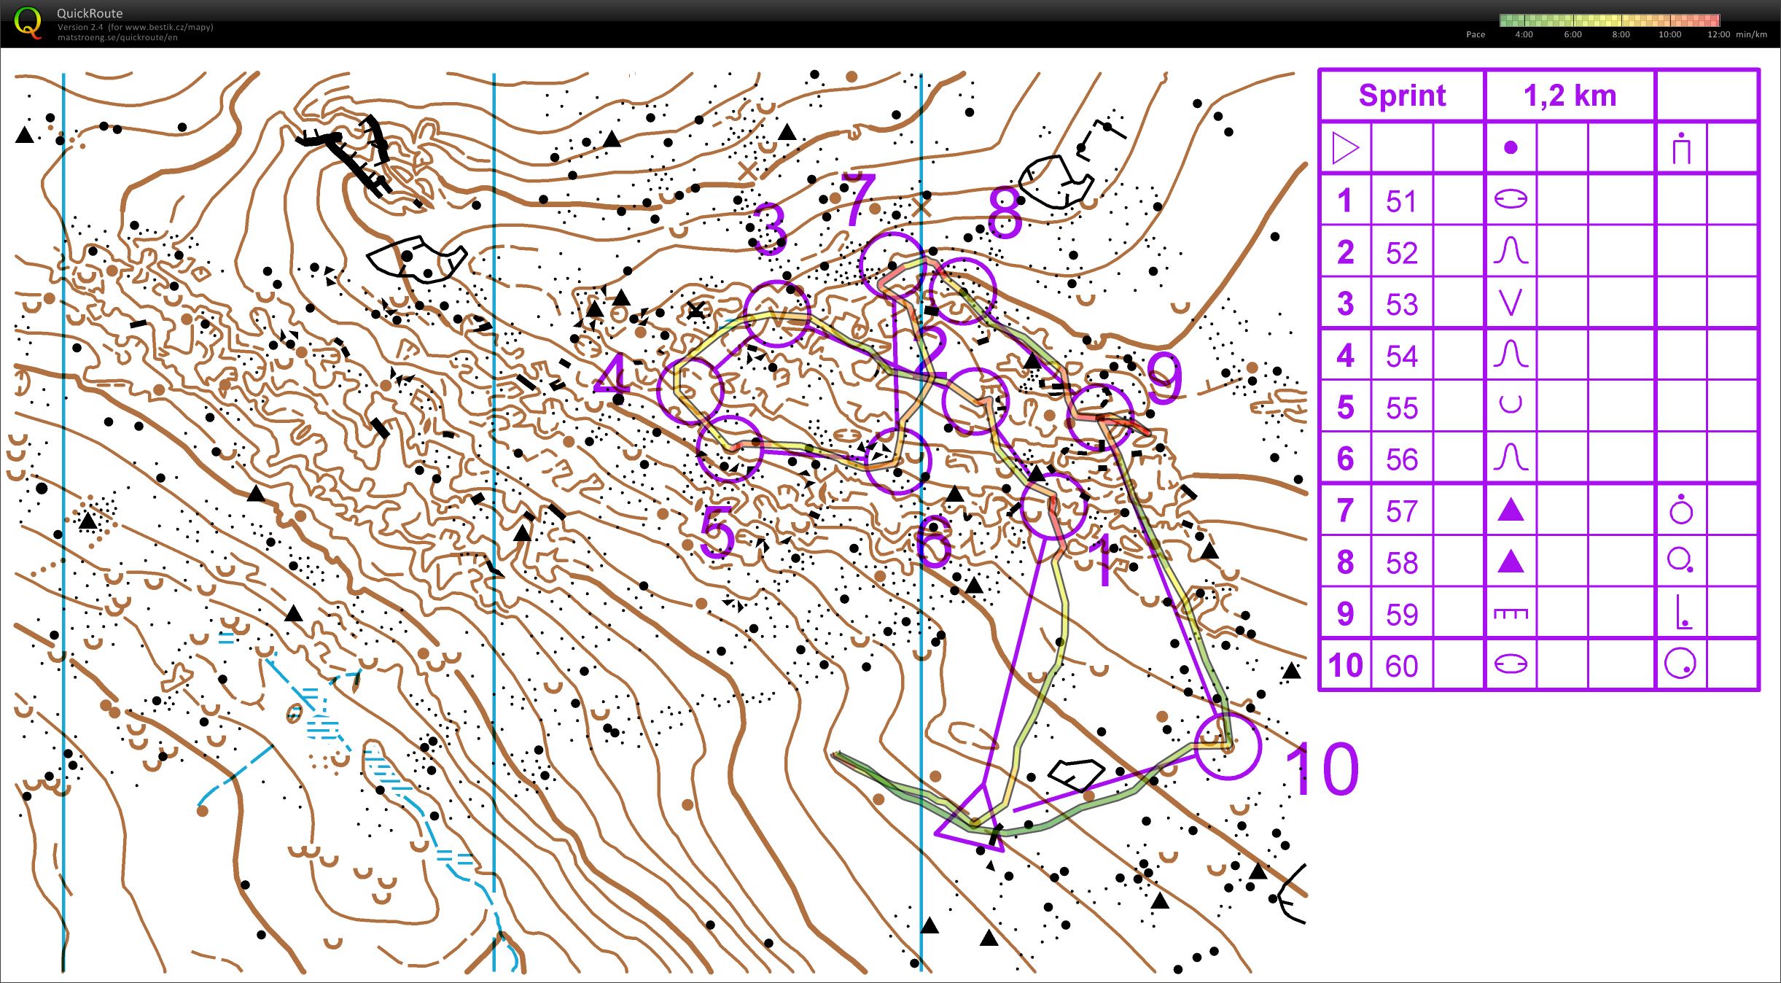The image size is (1781, 983).
Task: Click the 12:00 pace label in legend
Action: pyautogui.click(x=1718, y=34)
